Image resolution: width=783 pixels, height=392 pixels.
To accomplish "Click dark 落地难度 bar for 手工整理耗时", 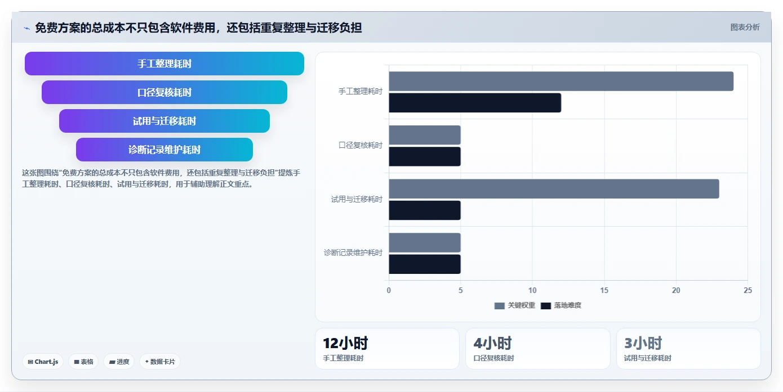I will (x=475, y=103).
